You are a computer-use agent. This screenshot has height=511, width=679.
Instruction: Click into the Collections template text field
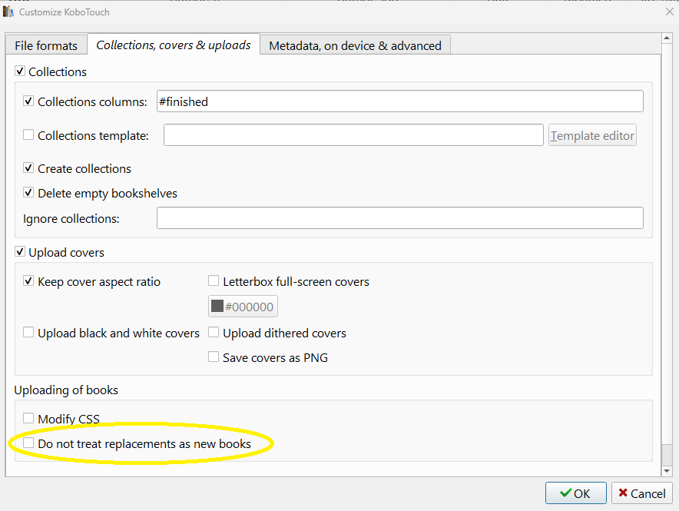point(353,135)
